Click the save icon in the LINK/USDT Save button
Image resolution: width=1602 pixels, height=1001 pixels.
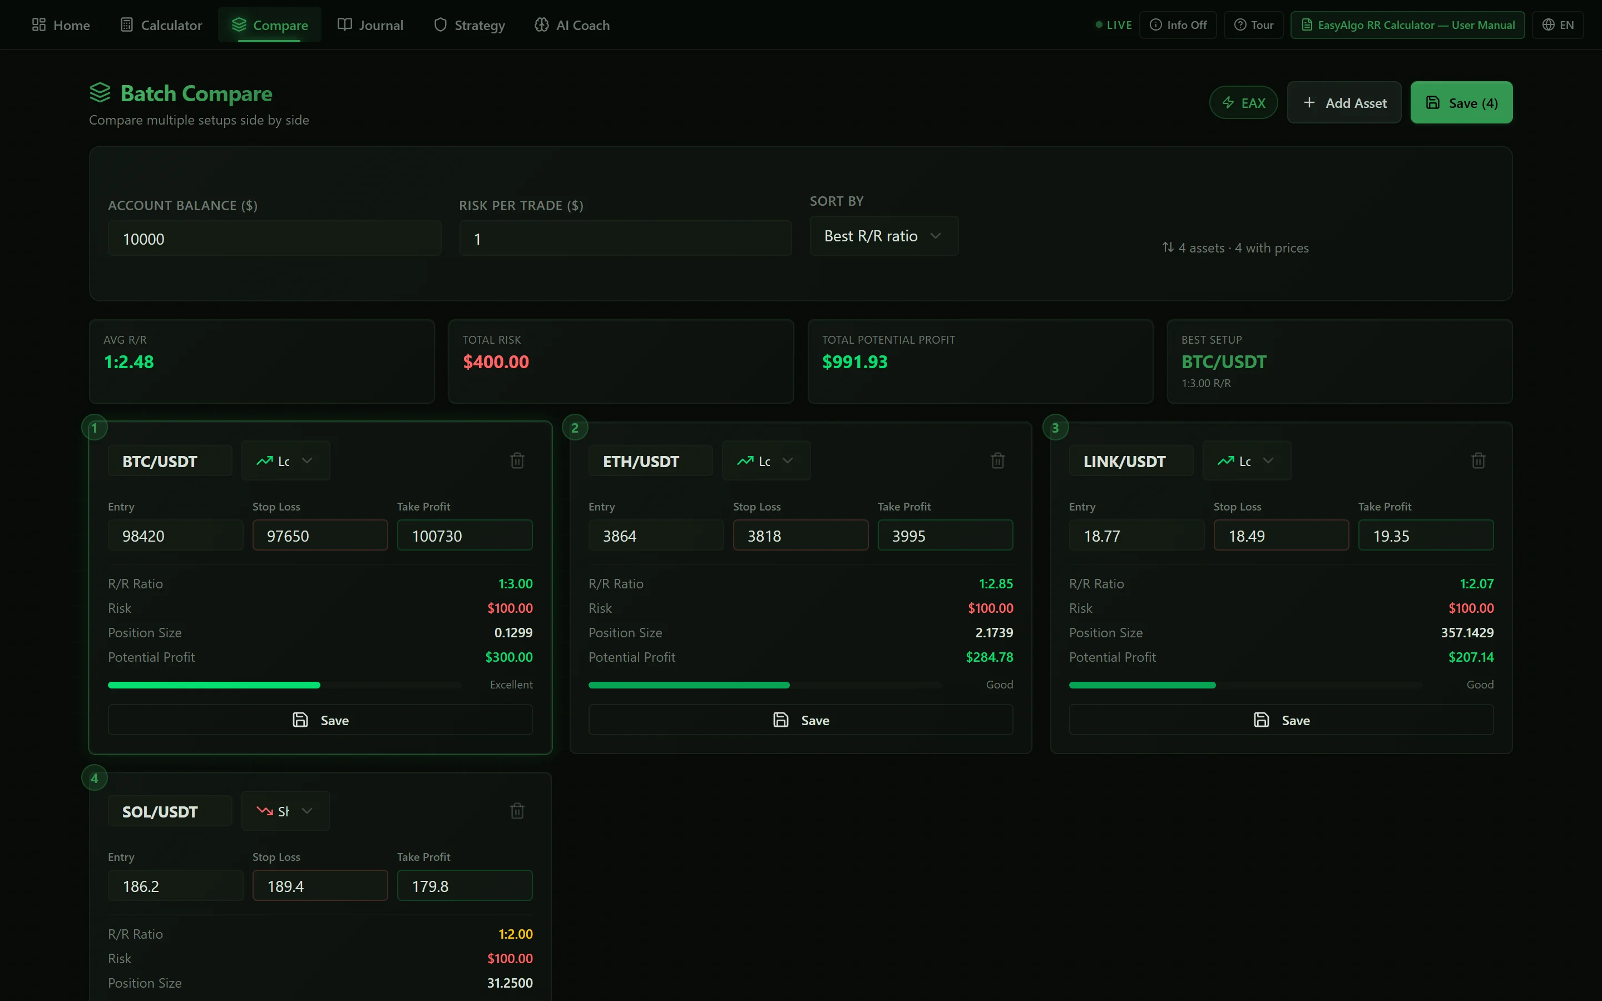[x=1262, y=720]
